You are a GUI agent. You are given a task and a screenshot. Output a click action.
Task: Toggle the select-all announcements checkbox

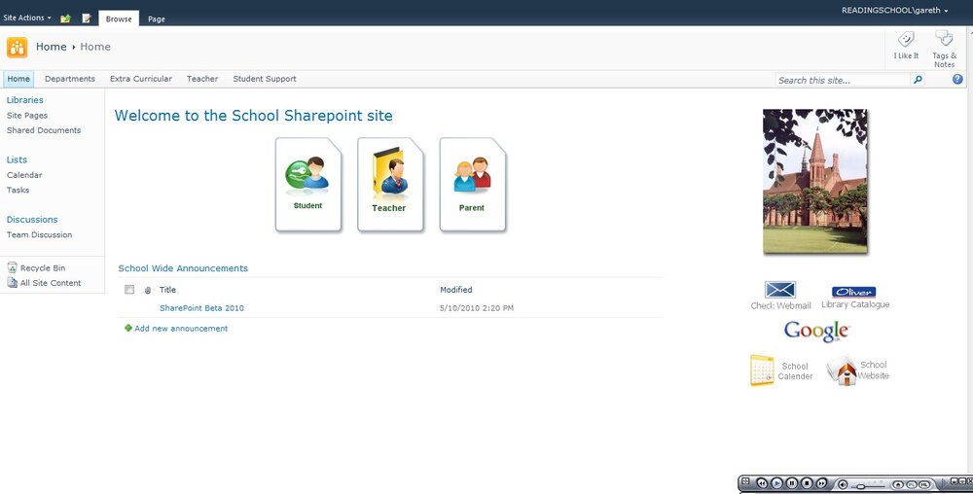click(x=129, y=290)
